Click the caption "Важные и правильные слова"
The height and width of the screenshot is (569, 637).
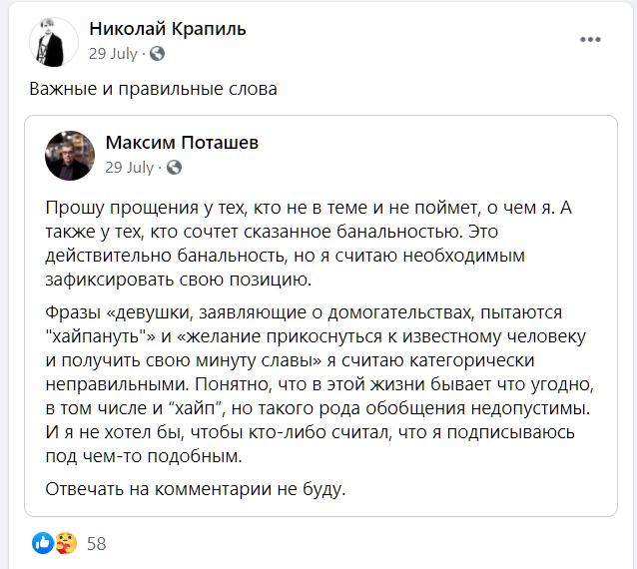click(153, 89)
